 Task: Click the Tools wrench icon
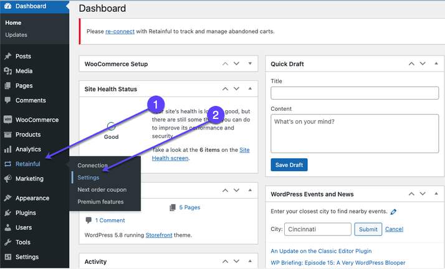click(7, 242)
